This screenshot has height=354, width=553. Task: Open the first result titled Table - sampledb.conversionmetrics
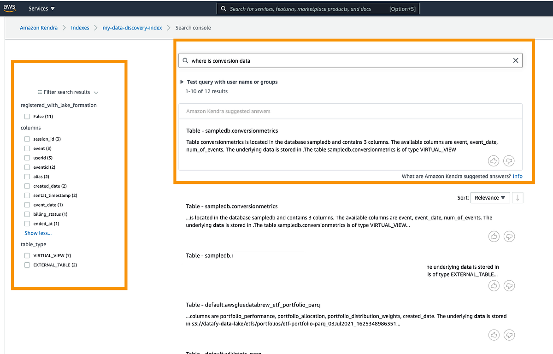(232, 206)
